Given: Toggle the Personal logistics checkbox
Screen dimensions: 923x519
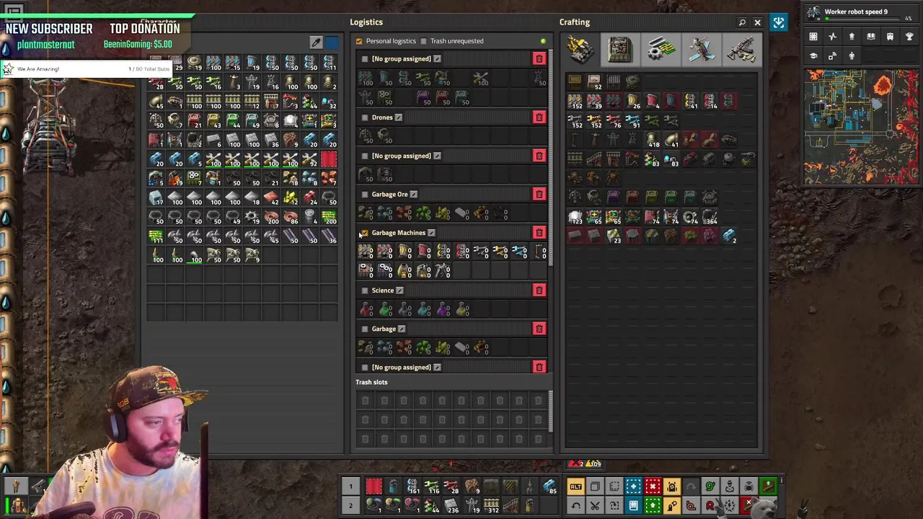Looking at the screenshot, I should click(359, 41).
